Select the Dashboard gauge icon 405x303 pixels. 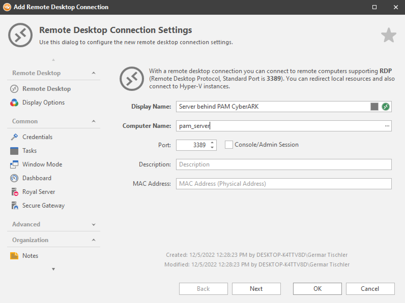click(14, 178)
